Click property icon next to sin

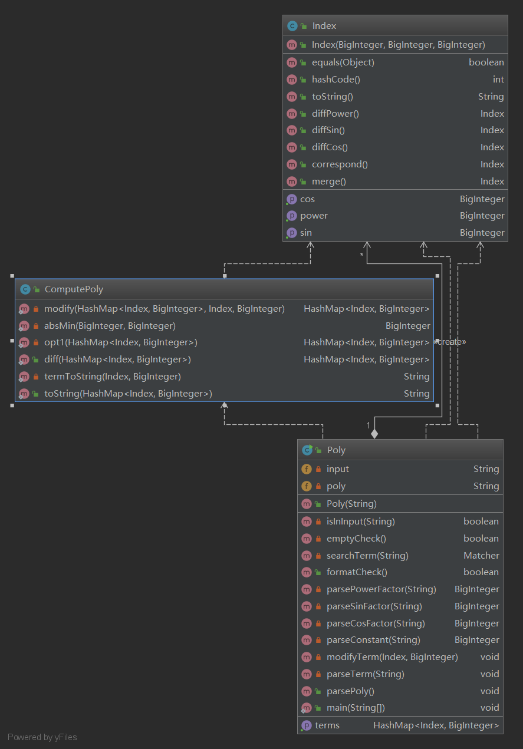click(291, 233)
